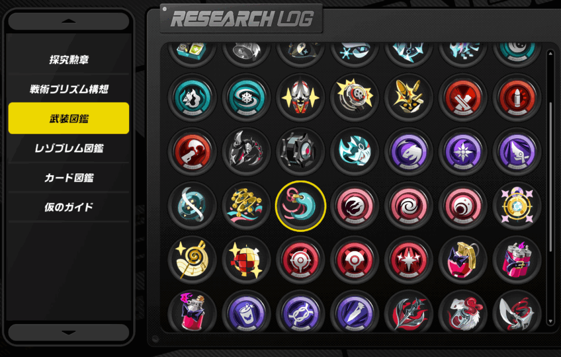
Task: Switch to 戦術プリズム構想 menu item
Action: pos(69,89)
